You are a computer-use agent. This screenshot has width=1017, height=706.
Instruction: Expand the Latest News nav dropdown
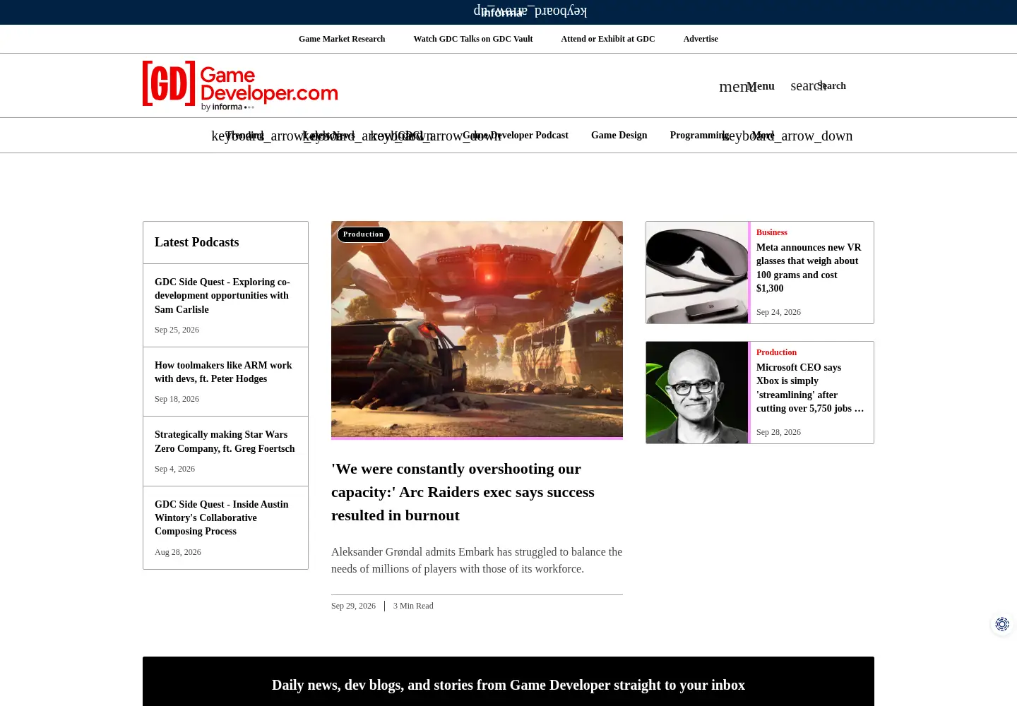tap(329, 136)
